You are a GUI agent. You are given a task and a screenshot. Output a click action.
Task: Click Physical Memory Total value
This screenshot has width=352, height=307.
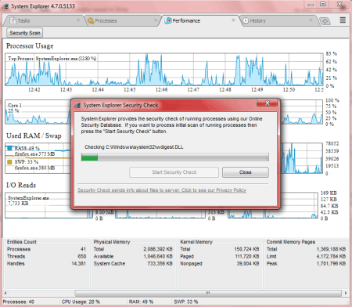158,249
